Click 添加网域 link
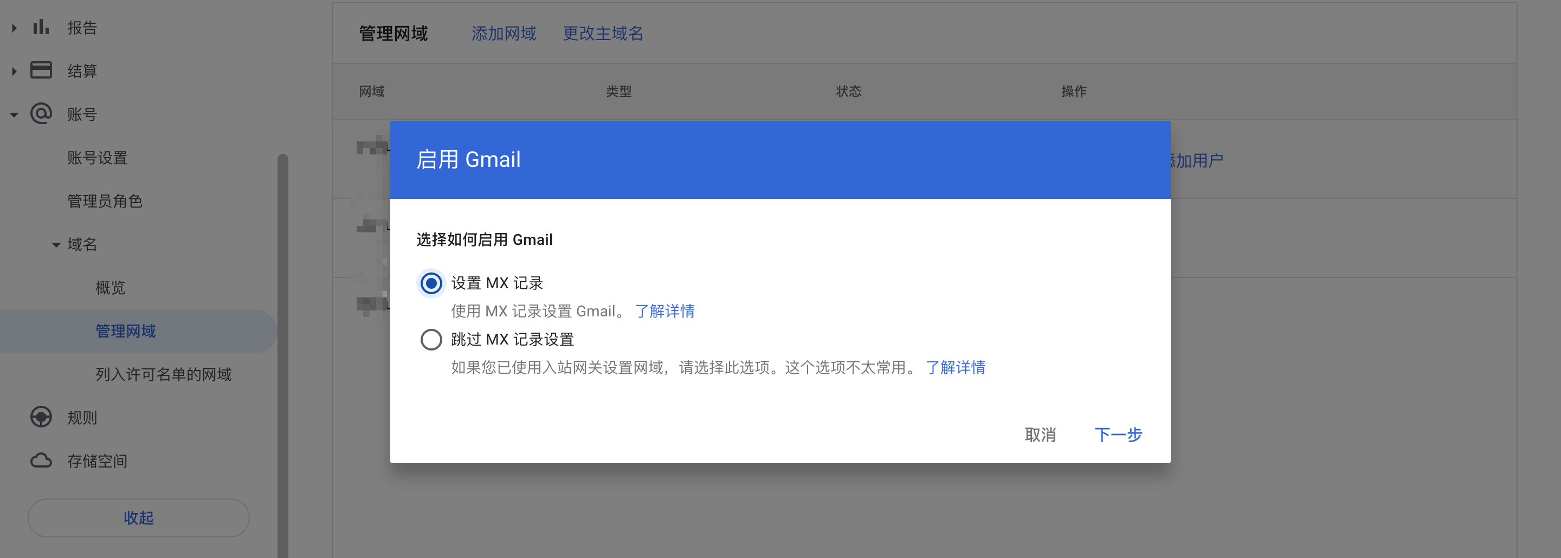 (x=504, y=34)
